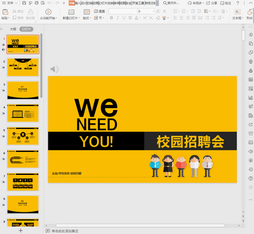Click the decrease indent icon

tap(193, 11)
